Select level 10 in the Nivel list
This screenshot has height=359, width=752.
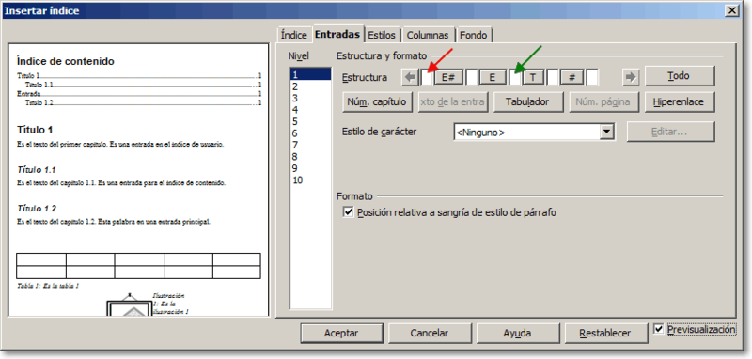coord(310,180)
